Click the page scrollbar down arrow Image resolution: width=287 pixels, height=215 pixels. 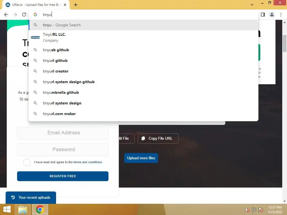tap(284, 201)
